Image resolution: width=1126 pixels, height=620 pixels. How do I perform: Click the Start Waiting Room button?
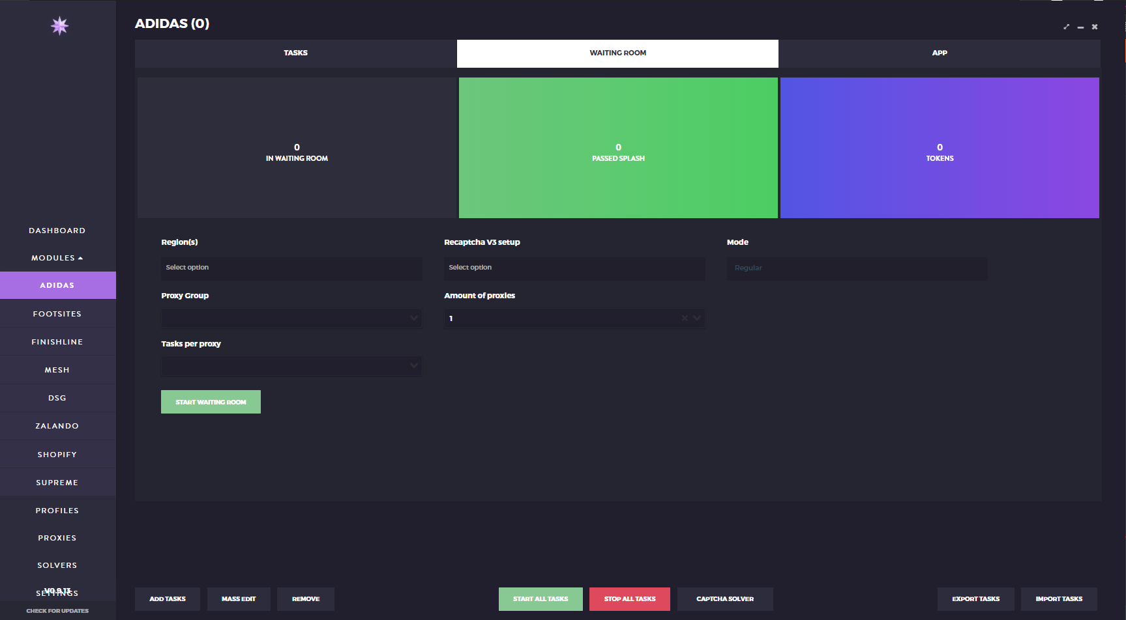(x=211, y=402)
